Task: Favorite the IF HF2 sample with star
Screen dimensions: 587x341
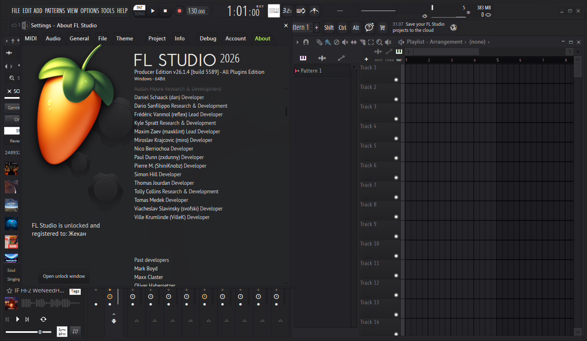Action: pyautogui.click(x=9, y=291)
